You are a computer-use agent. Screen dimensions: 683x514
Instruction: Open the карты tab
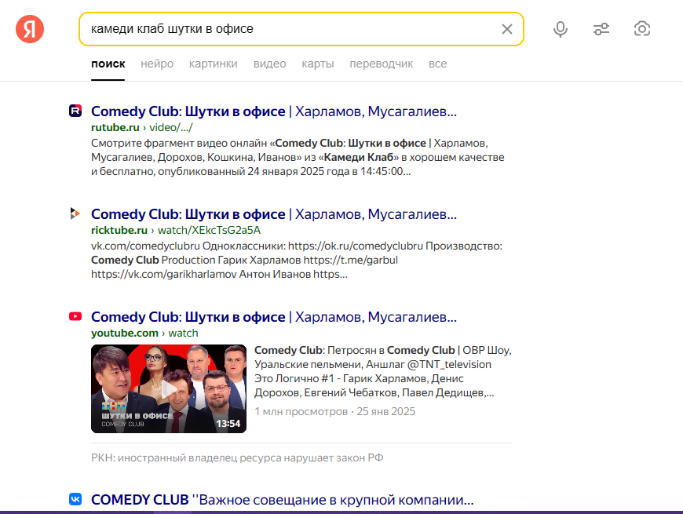tap(317, 64)
